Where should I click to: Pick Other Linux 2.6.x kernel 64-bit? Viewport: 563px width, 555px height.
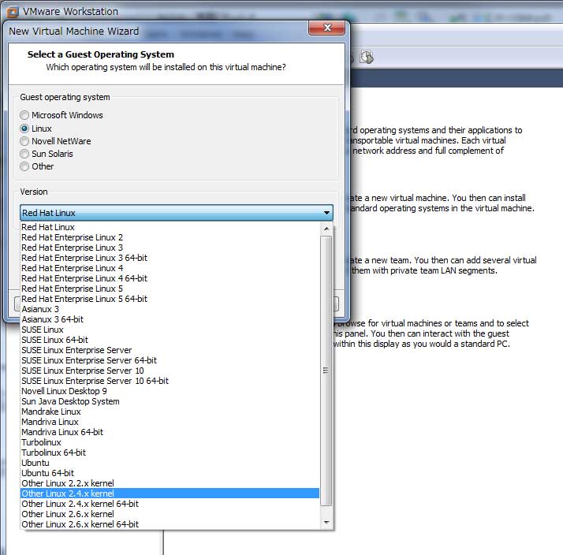click(x=170, y=523)
